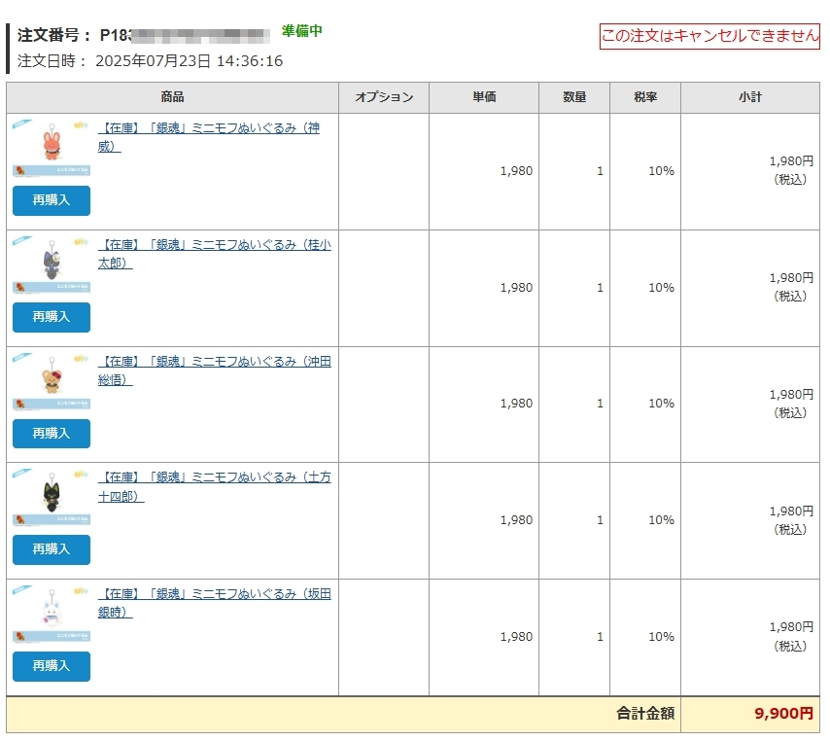Click the quantity 1 in 沖田総悟 row
Image resolution: width=830 pixels, height=741 pixels.
(600, 404)
